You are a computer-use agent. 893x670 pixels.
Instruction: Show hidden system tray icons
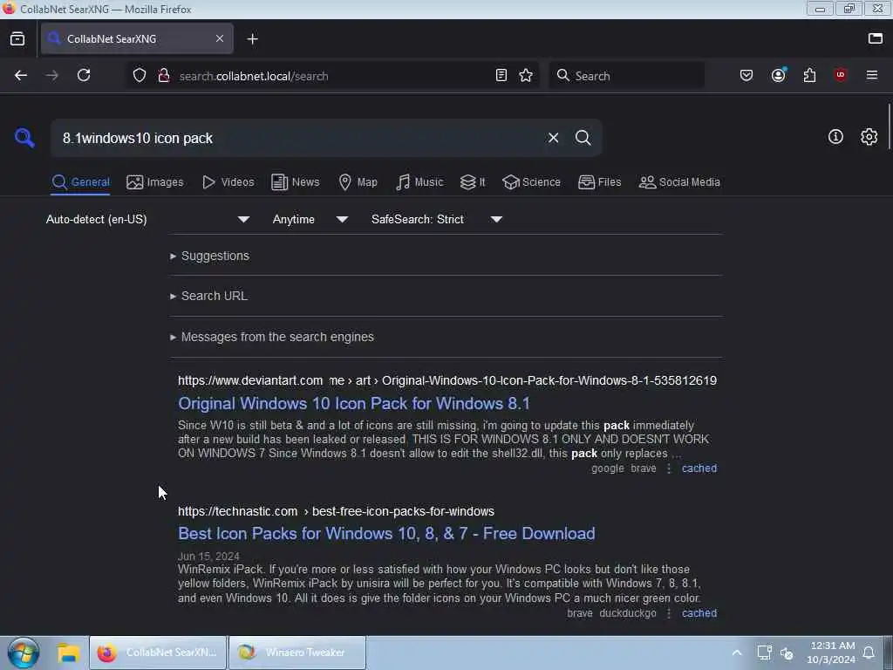coord(737,653)
